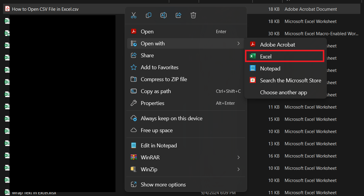This screenshot has height=196, width=364.
Task: Click the Microsoft Excel Macro-Enabled type text
Action: [x=322, y=34]
